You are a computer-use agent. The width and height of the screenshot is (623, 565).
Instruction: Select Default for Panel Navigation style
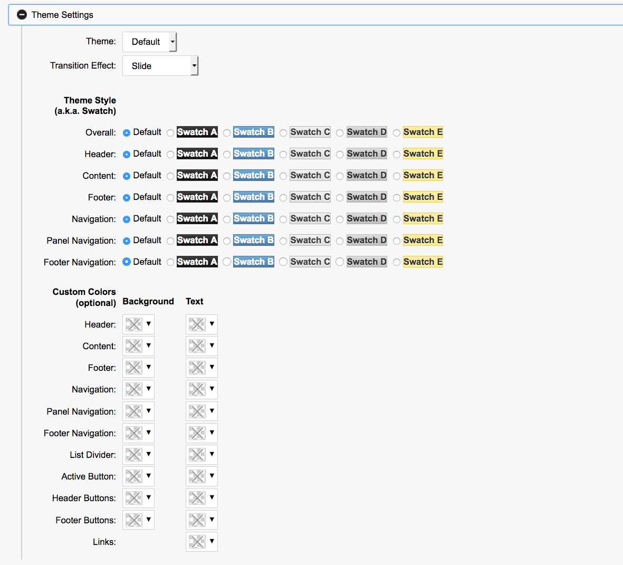pyautogui.click(x=127, y=241)
